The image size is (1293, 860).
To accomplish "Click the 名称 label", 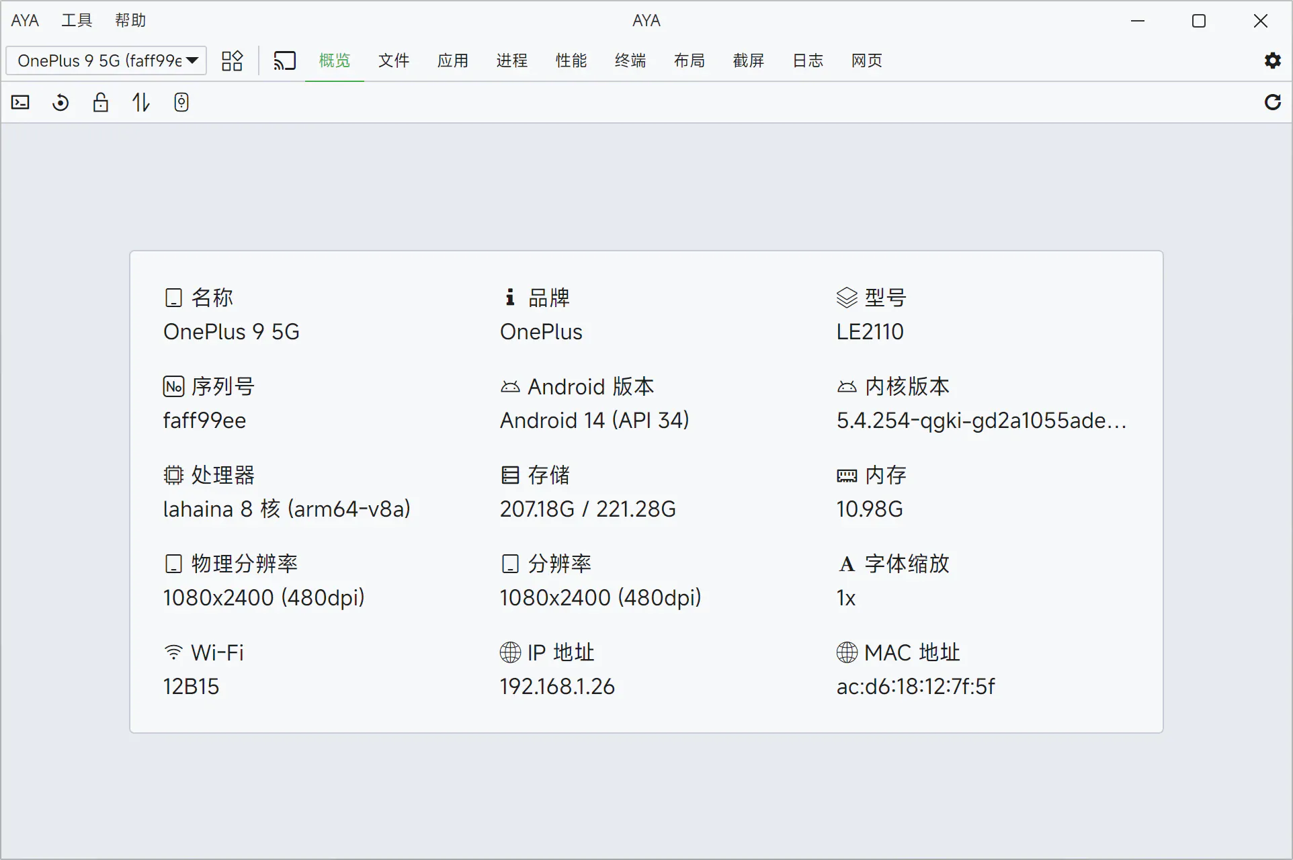I will (212, 298).
